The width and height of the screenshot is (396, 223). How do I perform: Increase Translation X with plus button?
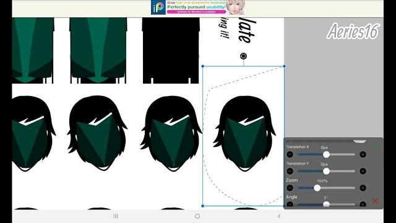[x=363, y=154]
